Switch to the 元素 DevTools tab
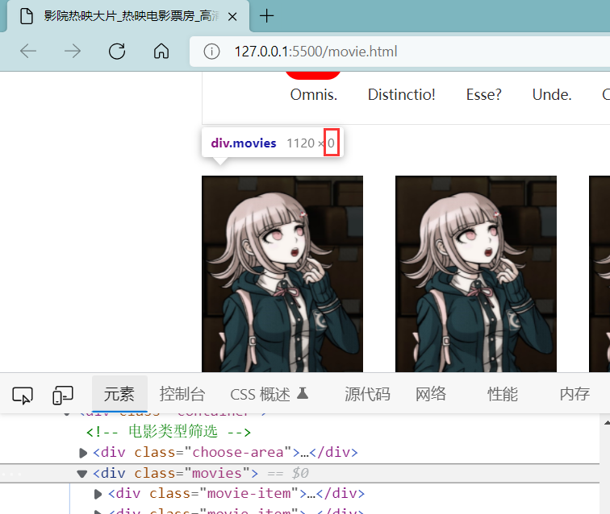Viewport: 610px width, 514px height. 119,394
